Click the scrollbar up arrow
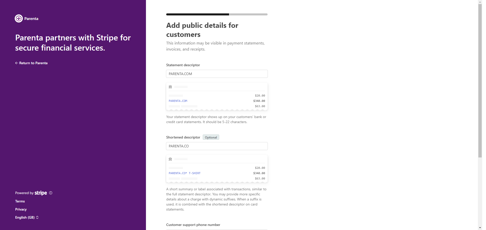 (480, 2)
